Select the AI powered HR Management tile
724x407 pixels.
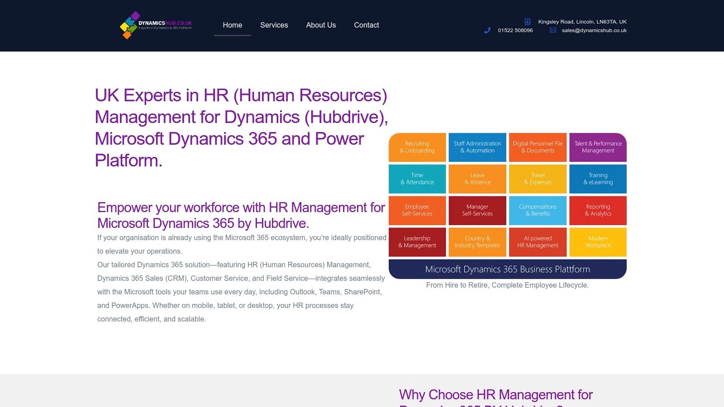coord(538,242)
